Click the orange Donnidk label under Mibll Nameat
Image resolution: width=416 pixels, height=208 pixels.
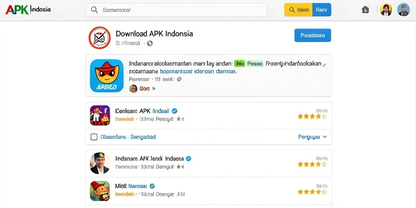[125, 194]
